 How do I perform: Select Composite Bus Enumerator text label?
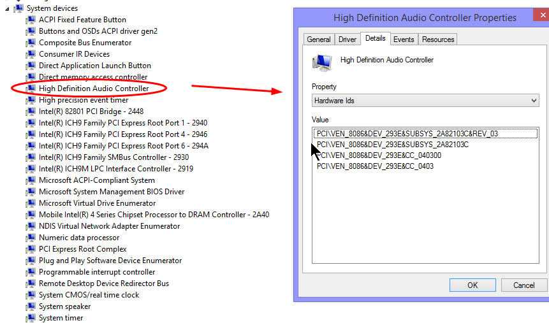pos(85,43)
